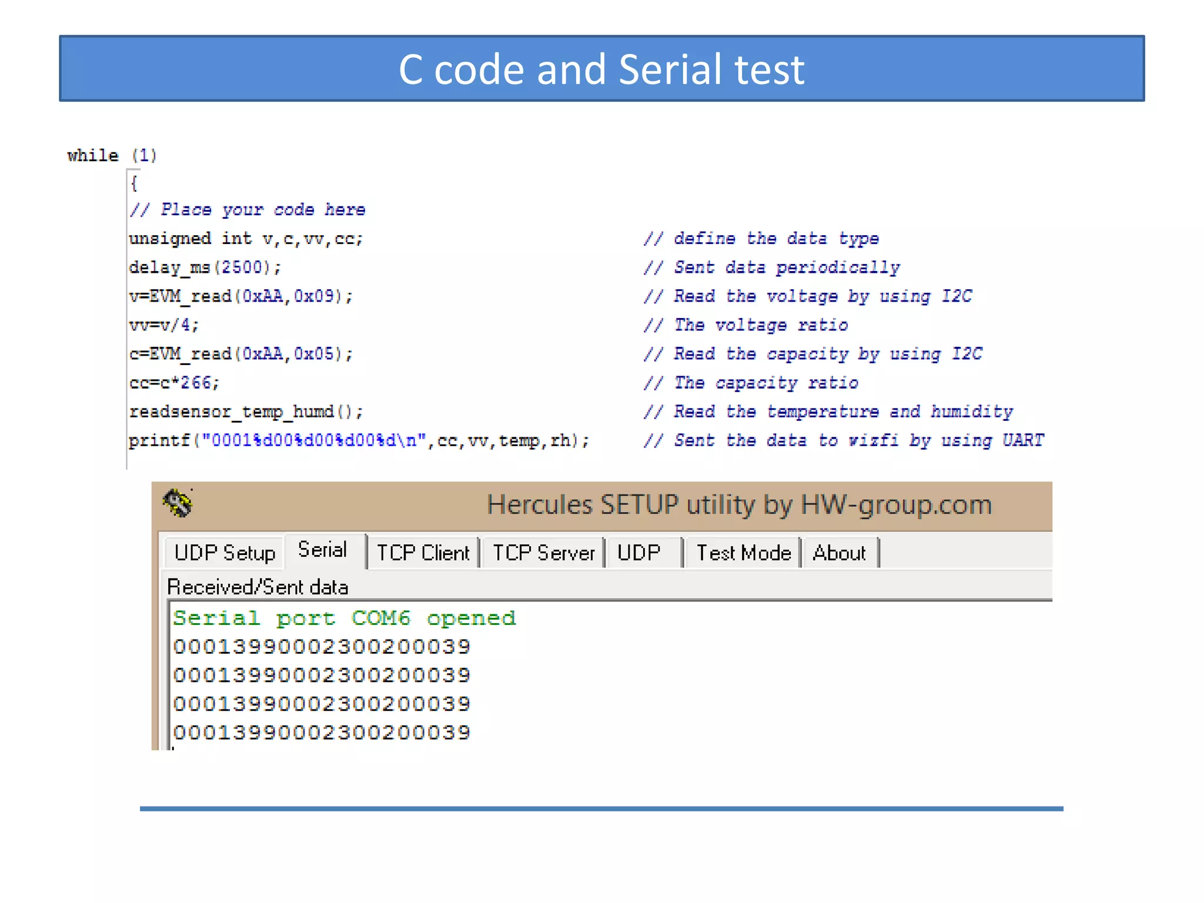This screenshot has width=1204, height=903.
Task: Click the Hercules SETUP utility window title
Action: 740,505
